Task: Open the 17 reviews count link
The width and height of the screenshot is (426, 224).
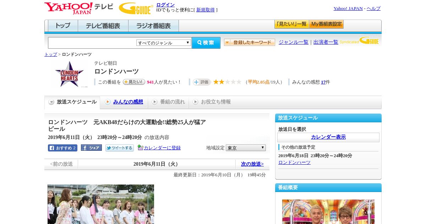Action: point(323,82)
